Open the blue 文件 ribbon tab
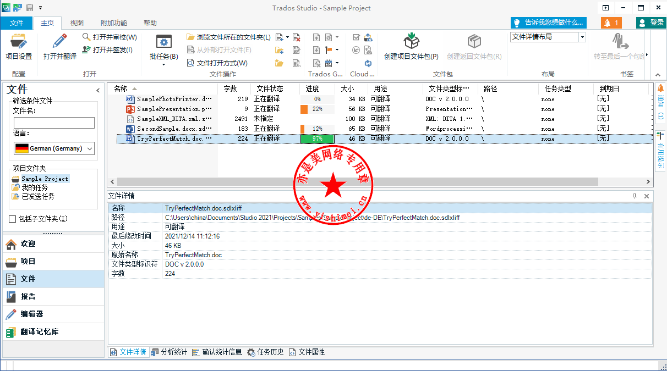Screen dimensions: 667x371 pos(17,23)
